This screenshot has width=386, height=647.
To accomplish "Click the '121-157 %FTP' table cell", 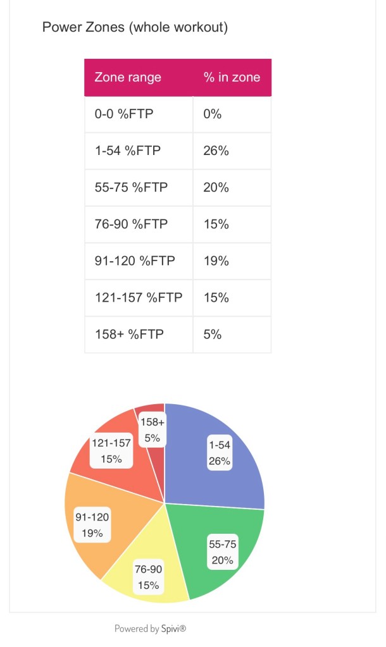I will pos(138,298).
